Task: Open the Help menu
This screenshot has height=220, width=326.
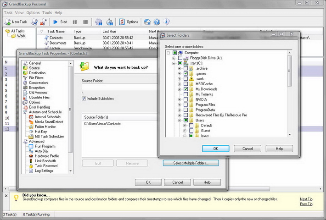Action: pyautogui.click(x=58, y=13)
